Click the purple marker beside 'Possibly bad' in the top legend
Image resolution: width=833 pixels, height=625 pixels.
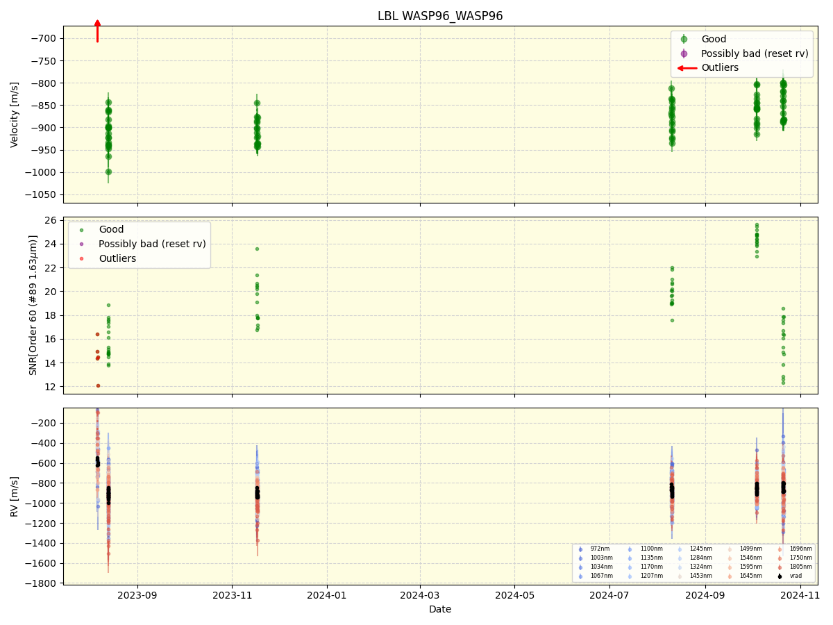(x=684, y=53)
